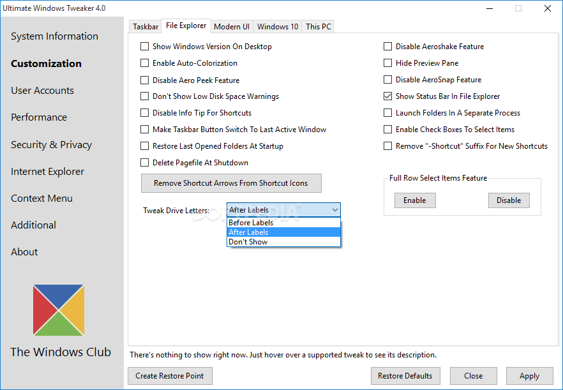This screenshot has height=390, width=563.
Task: Toggle Hide Preview Pane checkbox
Action: click(x=388, y=63)
